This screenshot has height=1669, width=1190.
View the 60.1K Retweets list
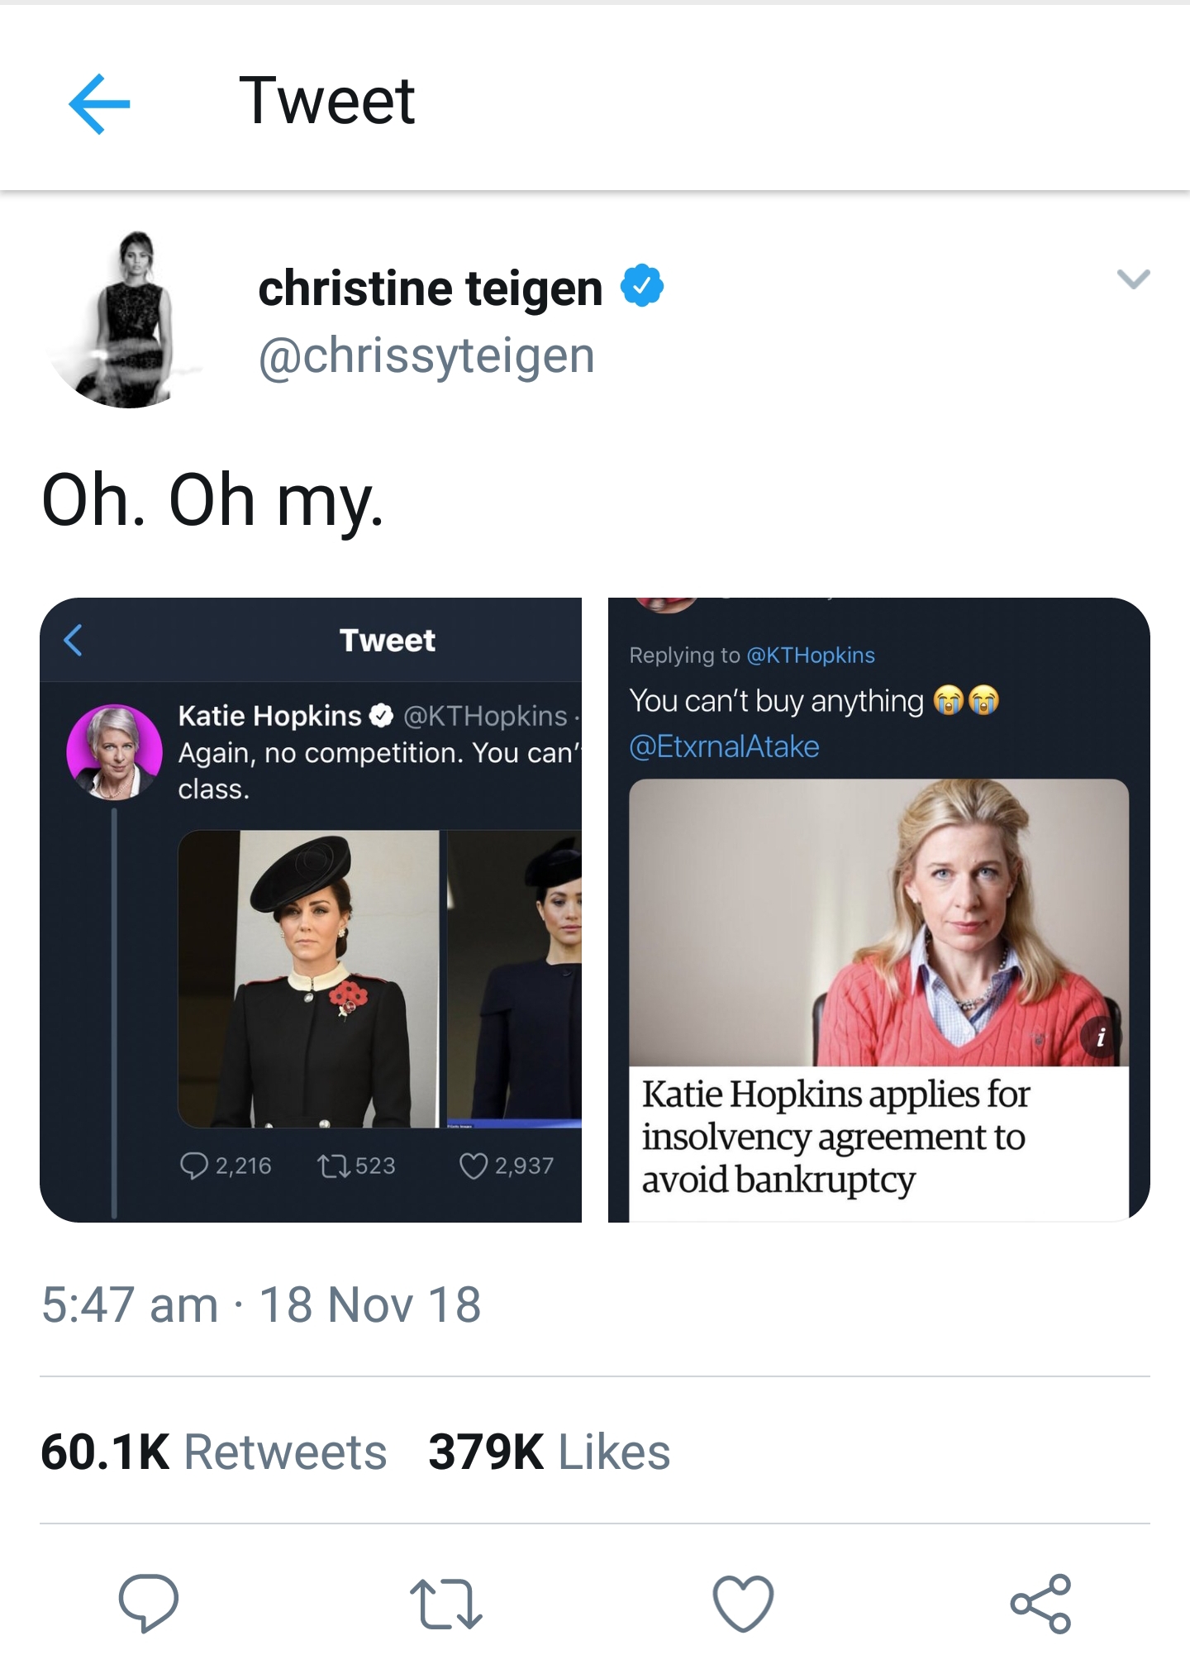click(x=214, y=1452)
